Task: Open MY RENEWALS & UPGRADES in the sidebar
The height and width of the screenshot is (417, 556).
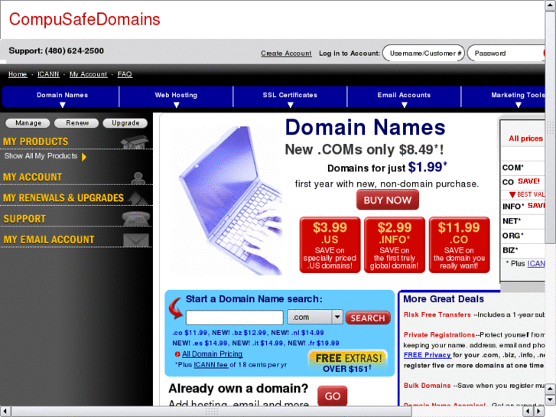Action: coord(63,198)
